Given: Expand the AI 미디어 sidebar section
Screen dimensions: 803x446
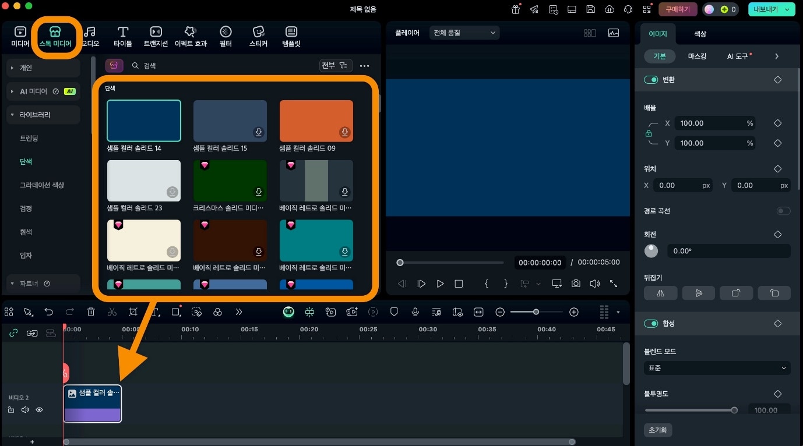Looking at the screenshot, I should (43, 91).
